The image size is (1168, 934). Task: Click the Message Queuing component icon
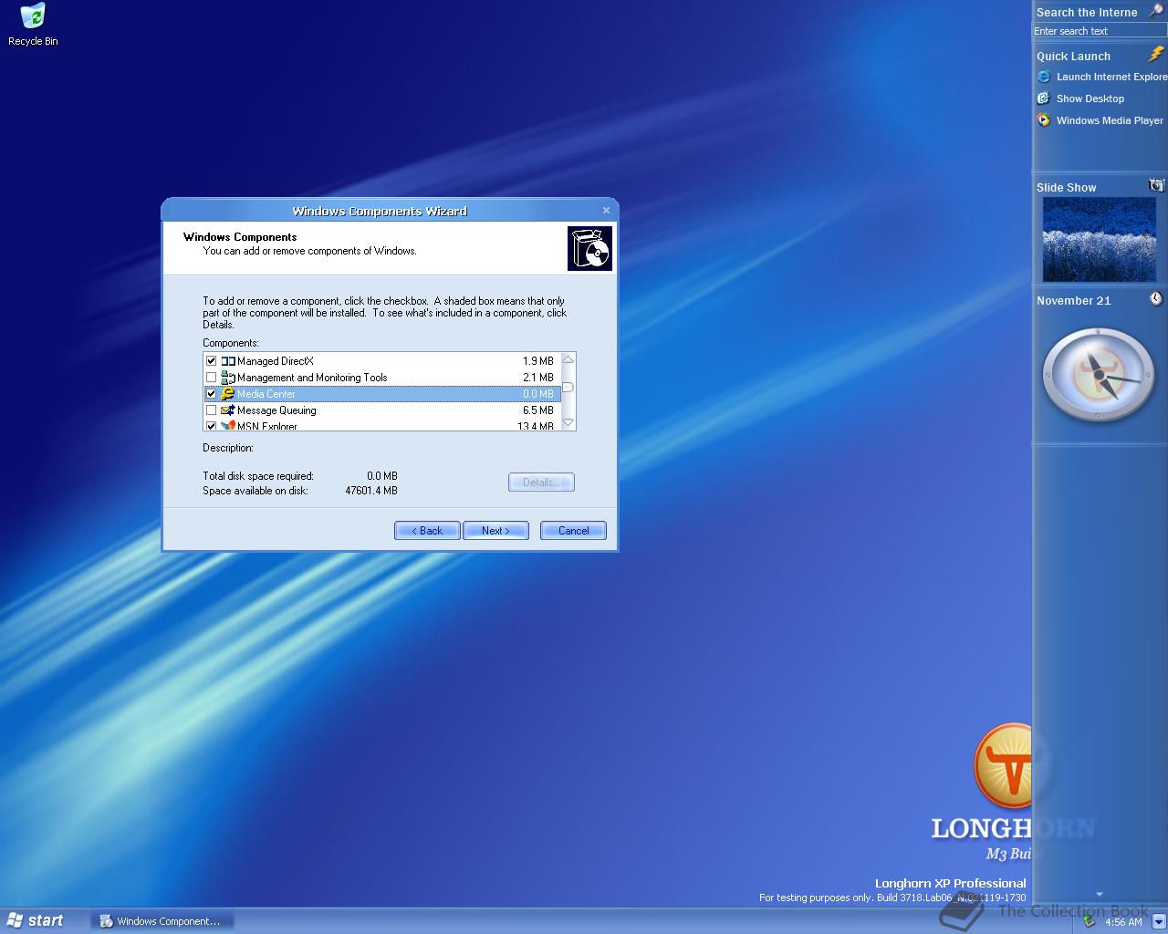click(228, 410)
